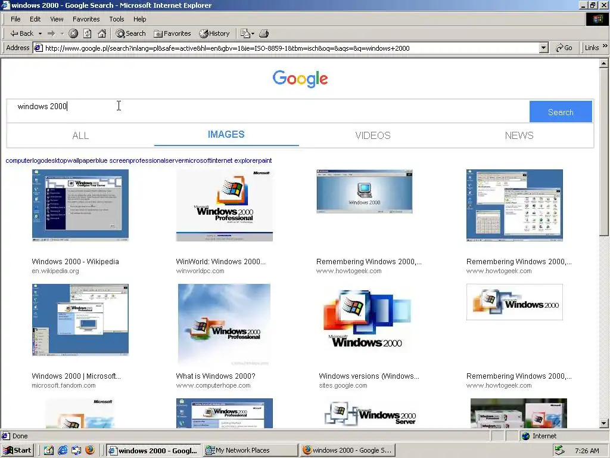610x458 pixels.
Task: Switch to My Network Places taskbar button
Action: [x=251, y=450]
